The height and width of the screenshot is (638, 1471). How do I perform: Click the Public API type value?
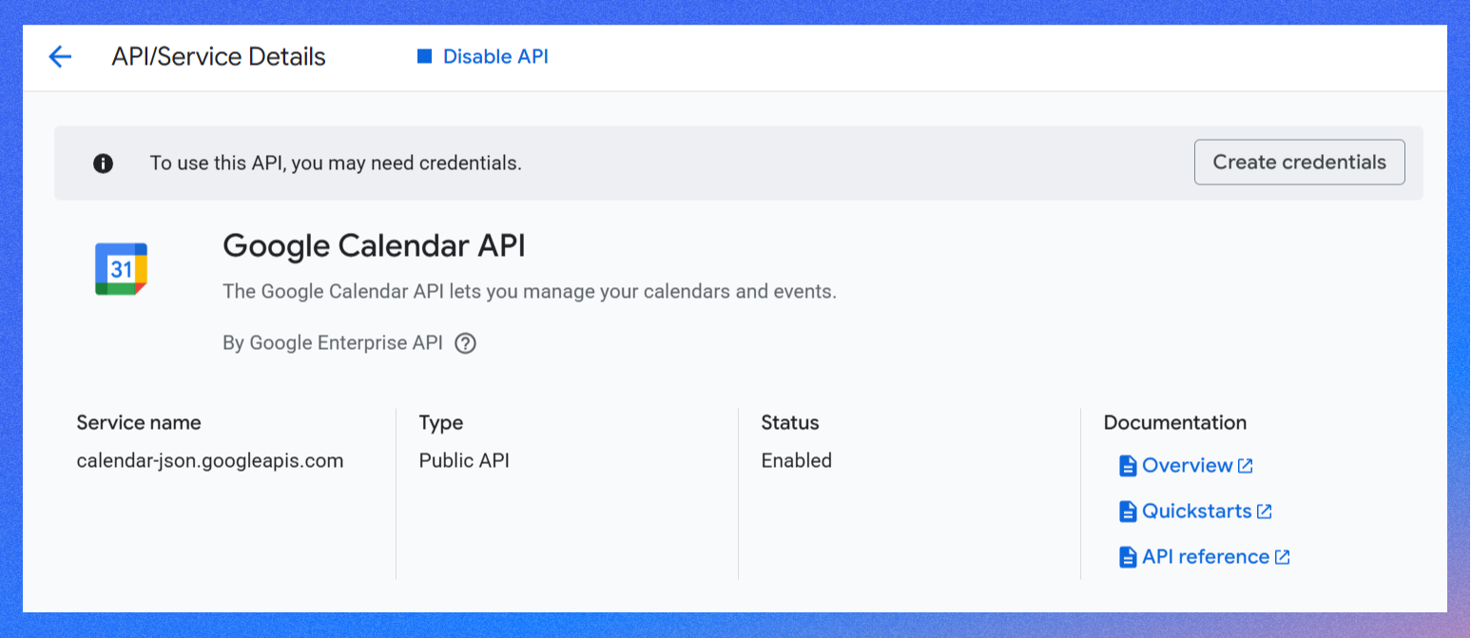point(464,461)
